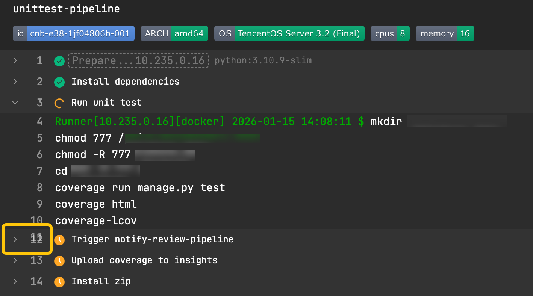Click pending clock icon for Upload coverage
Screen dimensions: 533x296
click(59, 261)
